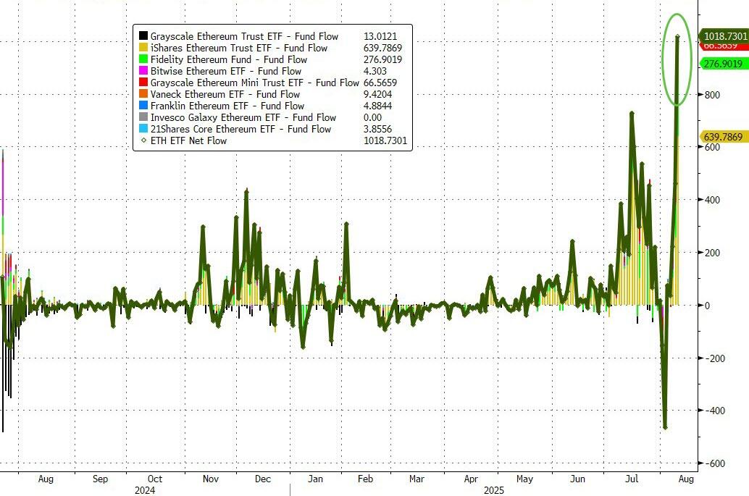Click the orange Vaneck Ethereum ETF legend swatch
This screenshot has width=749, height=496.
click(x=143, y=94)
